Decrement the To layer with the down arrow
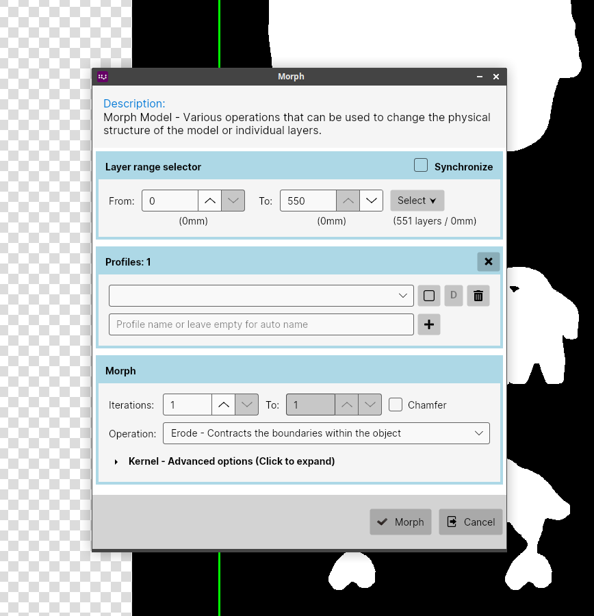The height and width of the screenshot is (616, 594). click(x=371, y=201)
